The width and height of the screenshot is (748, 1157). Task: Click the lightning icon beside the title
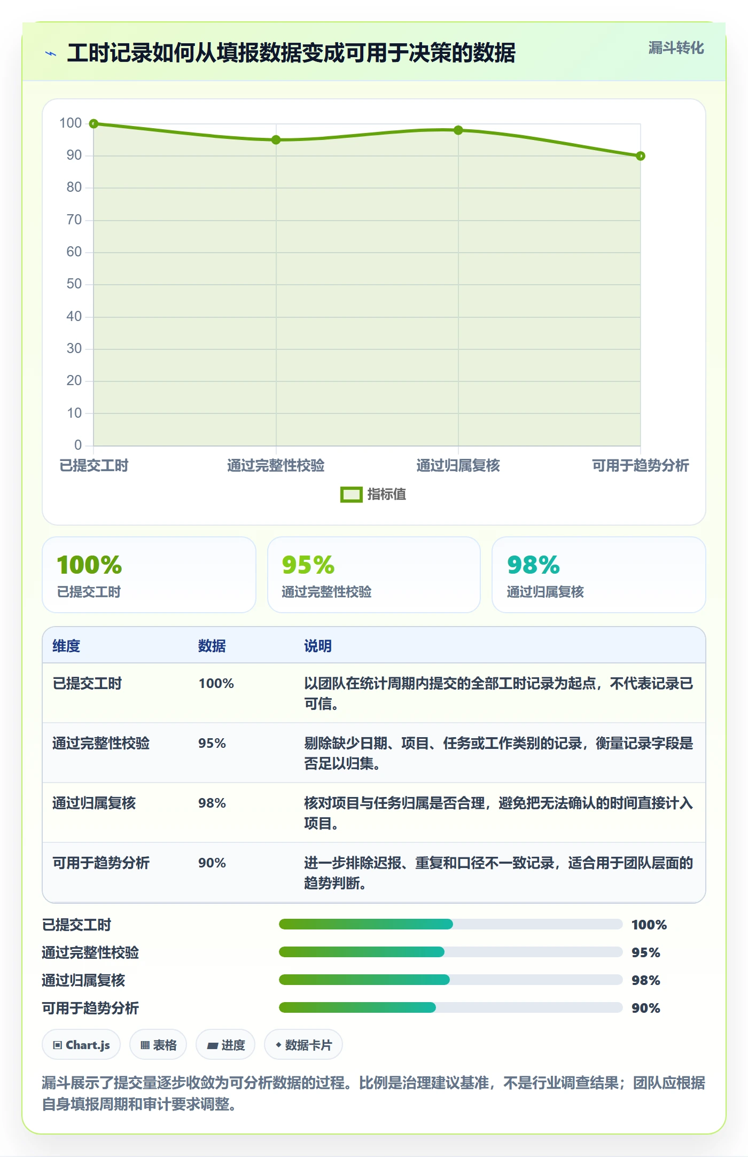(51, 53)
